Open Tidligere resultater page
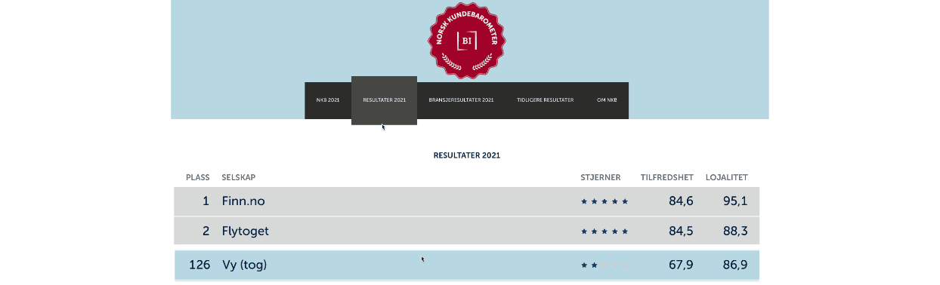 point(545,100)
